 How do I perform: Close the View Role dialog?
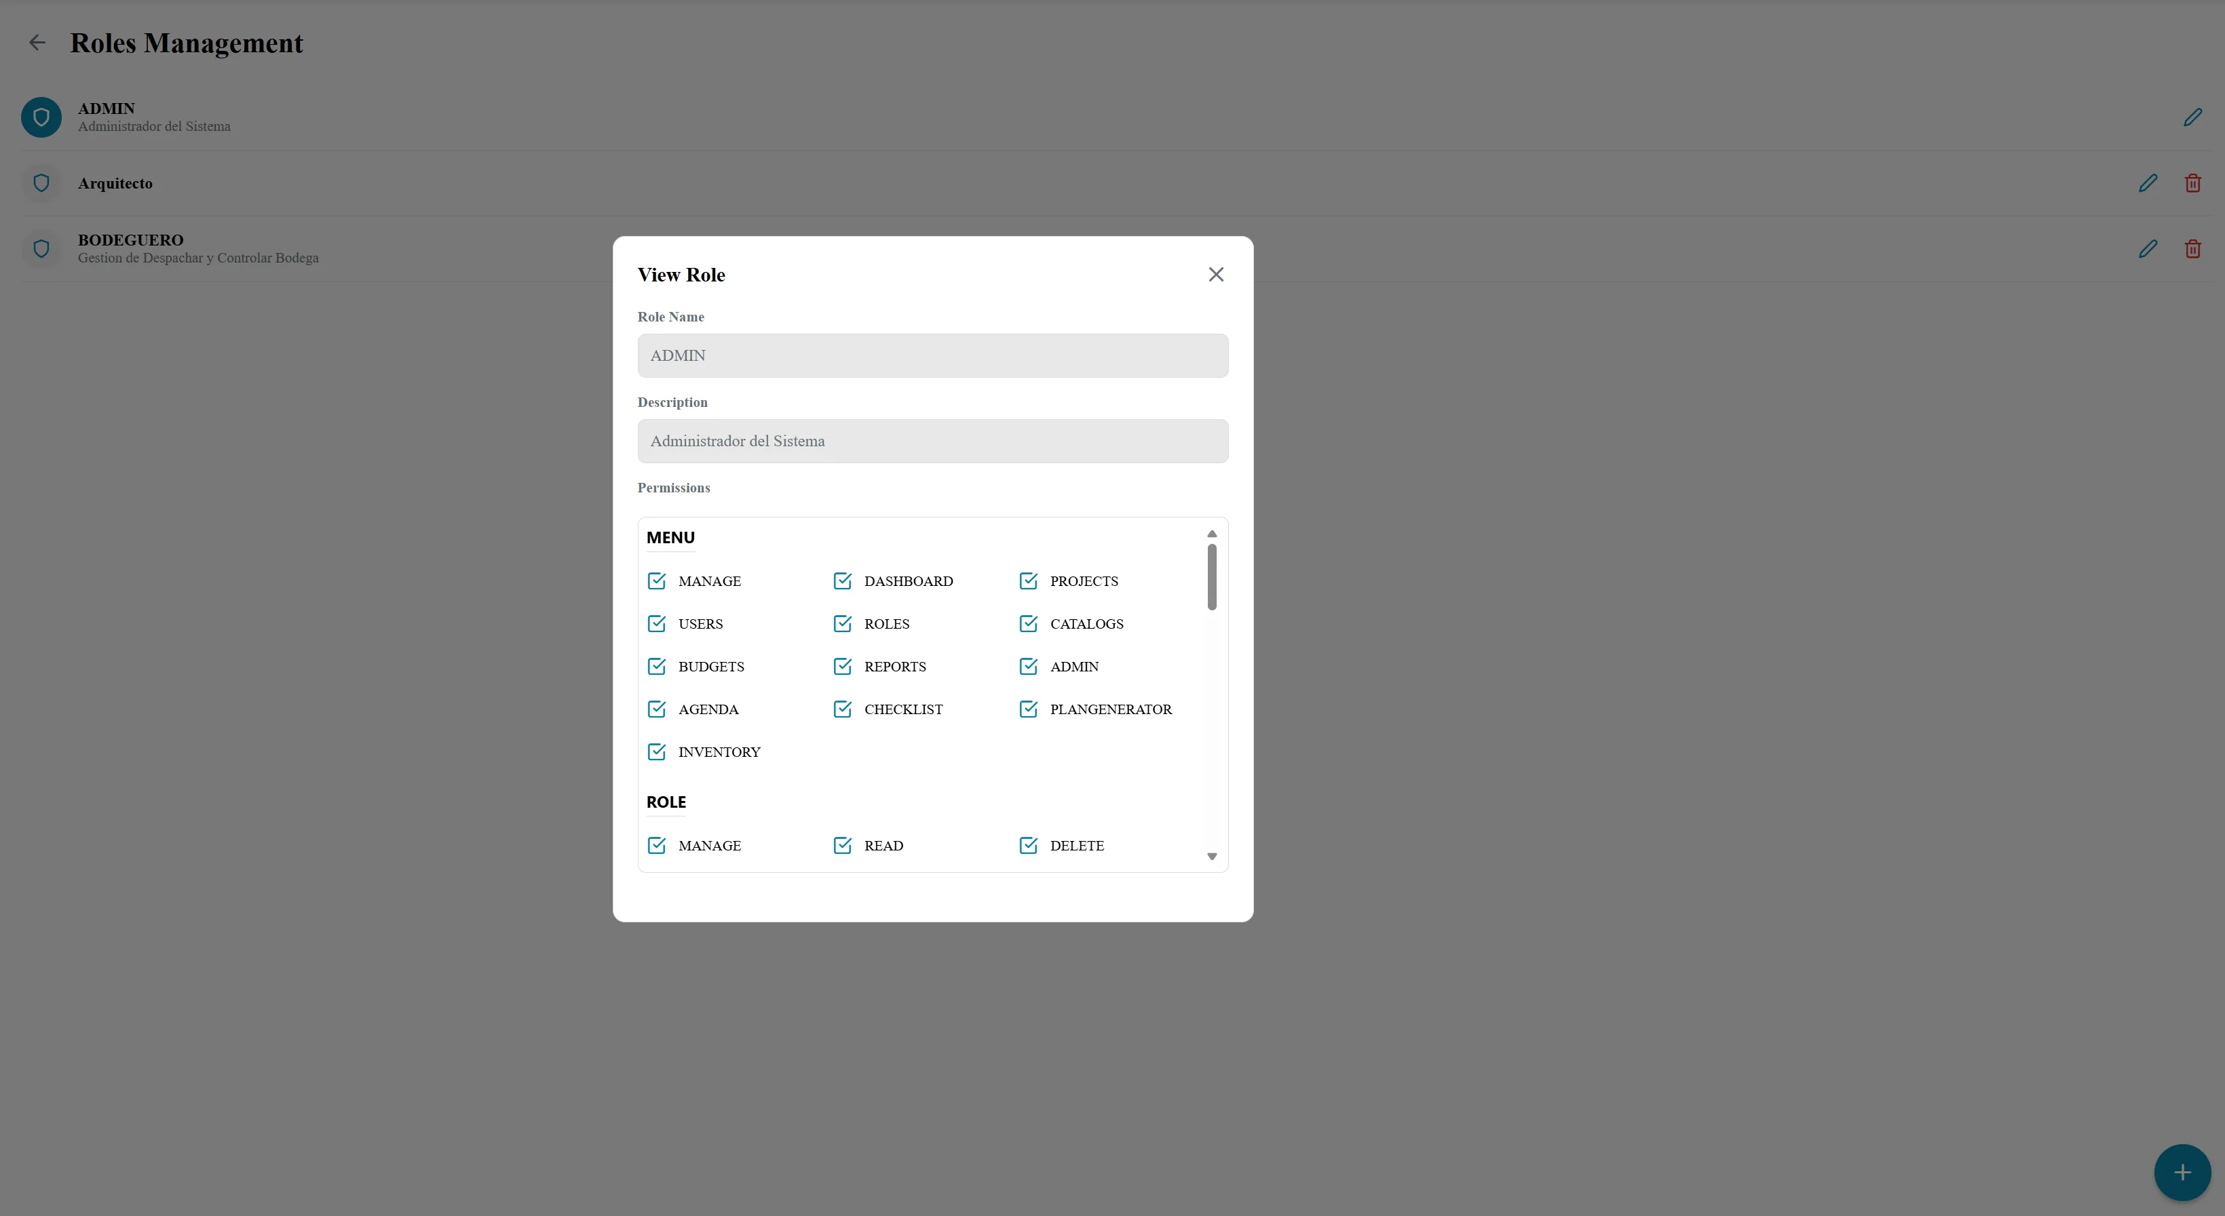pos(1215,275)
